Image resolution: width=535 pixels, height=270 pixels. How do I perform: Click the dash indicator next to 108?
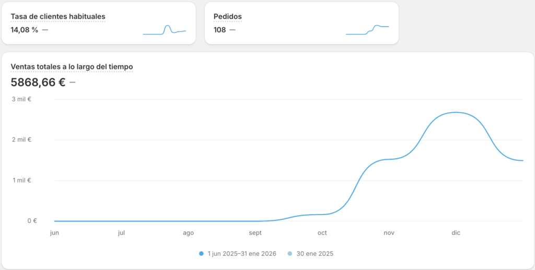pyautogui.click(x=232, y=30)
